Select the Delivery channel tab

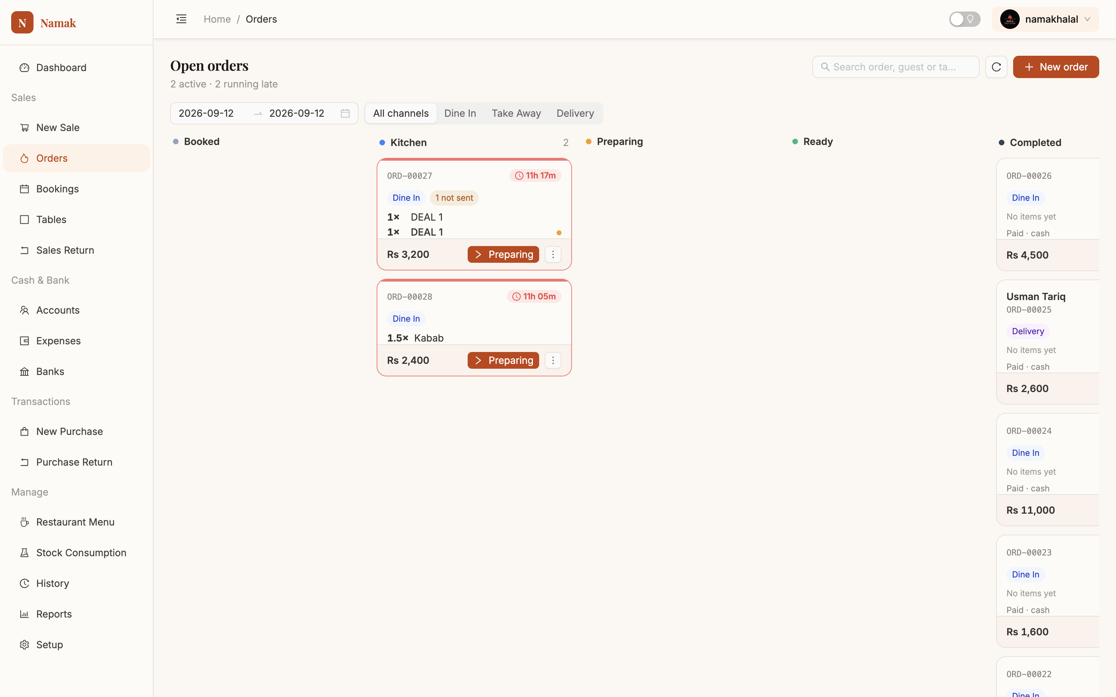coord(575,113)
